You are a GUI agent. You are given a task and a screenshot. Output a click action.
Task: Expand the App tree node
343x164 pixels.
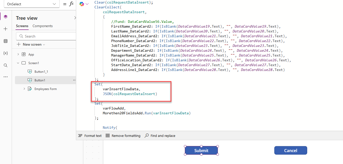tap(18, 54)
